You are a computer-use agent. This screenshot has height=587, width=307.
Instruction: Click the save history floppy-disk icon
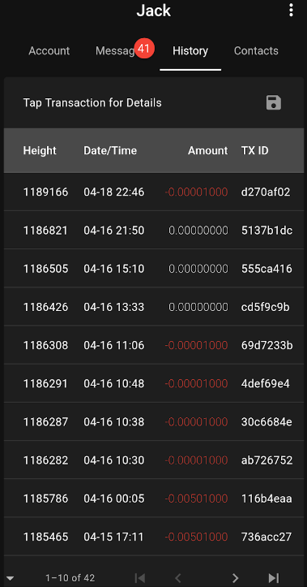pos(274,102)
